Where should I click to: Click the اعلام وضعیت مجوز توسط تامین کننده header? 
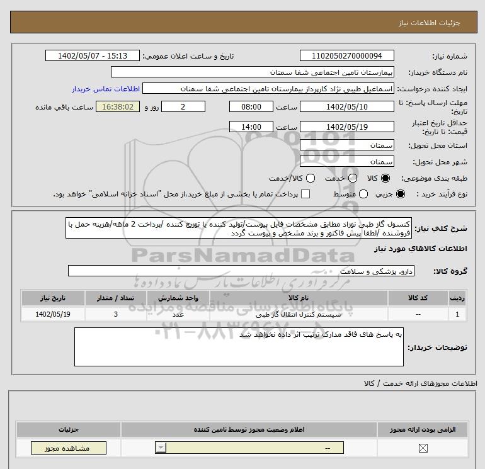[x=249, y=429]
